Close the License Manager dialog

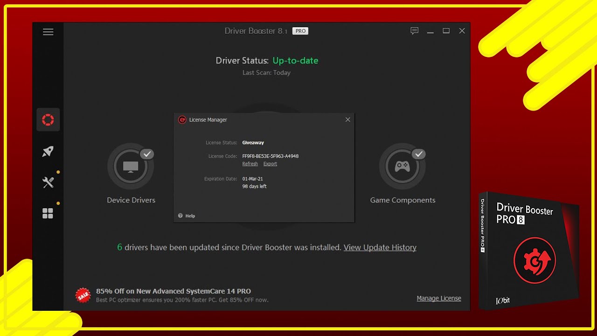(x=347, y=119)
